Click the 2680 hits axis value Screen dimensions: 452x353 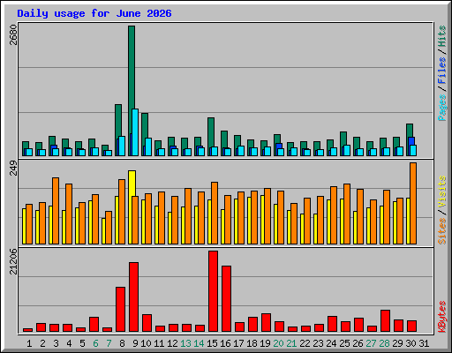tap(13, 34)
